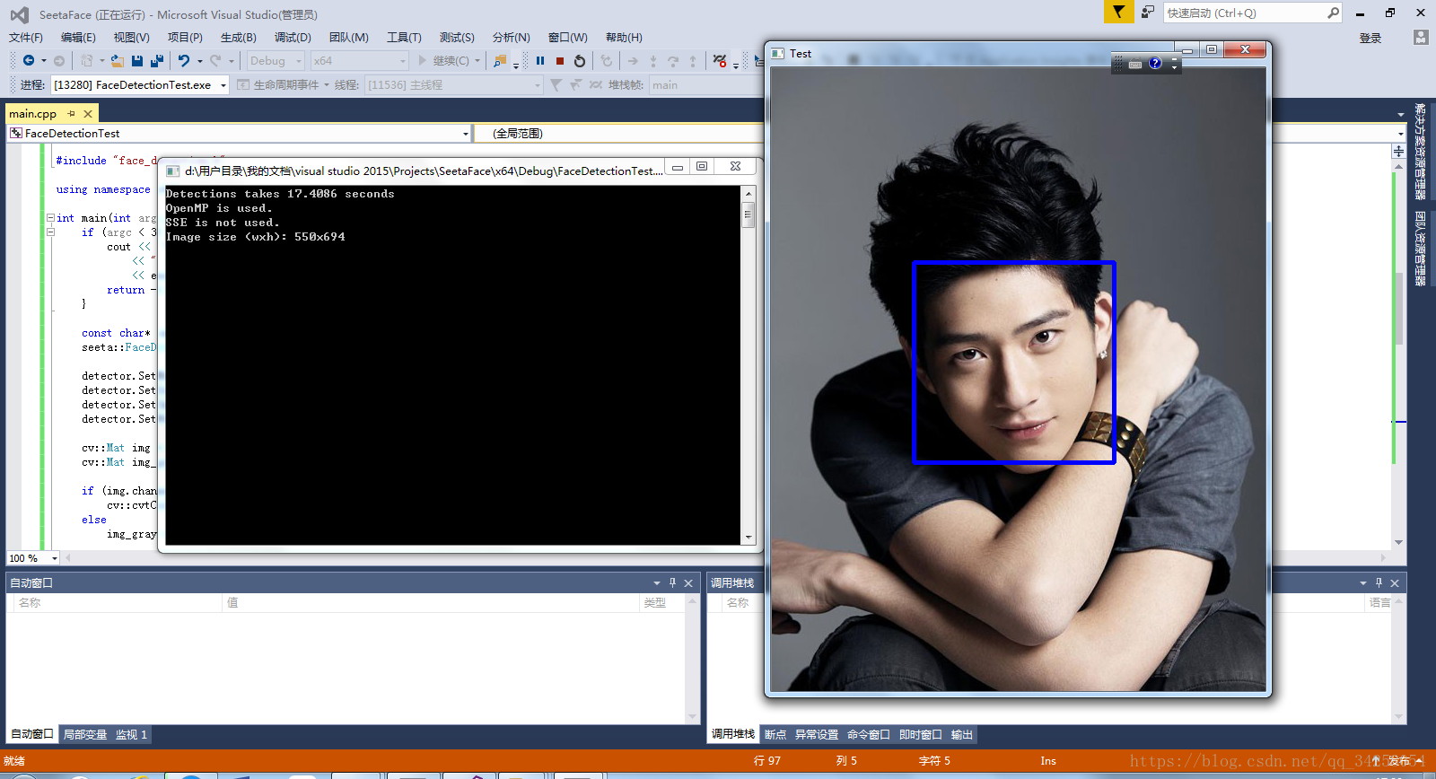
Task: Click the IME keyboard icon on floating bar
Action: tap(1135, 65)
